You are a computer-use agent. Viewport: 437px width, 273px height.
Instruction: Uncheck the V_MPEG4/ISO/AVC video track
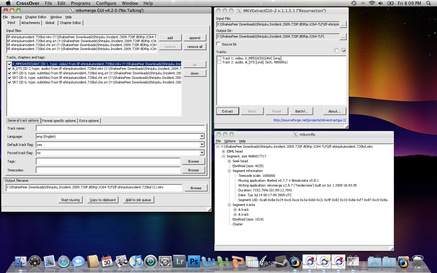(9, 64)
